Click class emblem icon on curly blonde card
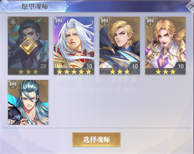 click(151, 21)
